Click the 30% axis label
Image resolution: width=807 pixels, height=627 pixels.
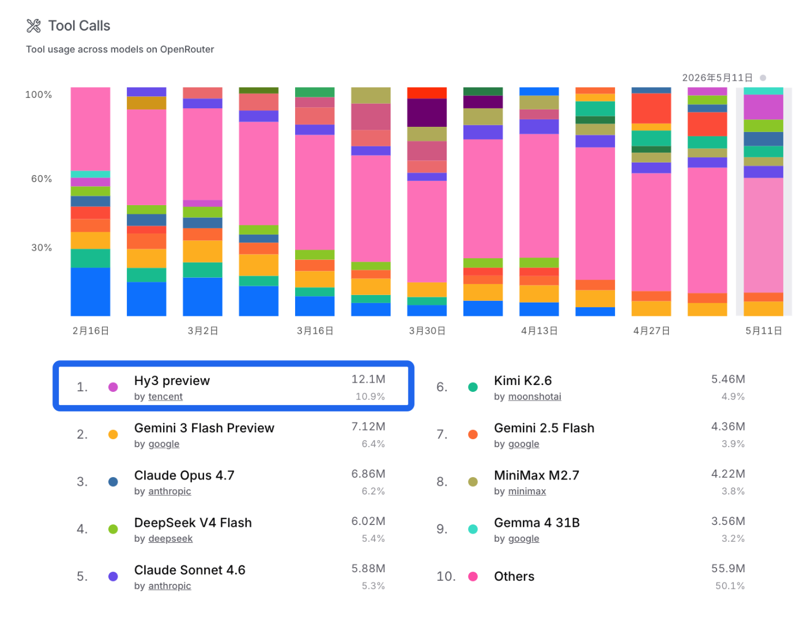[x=42, y=248]
